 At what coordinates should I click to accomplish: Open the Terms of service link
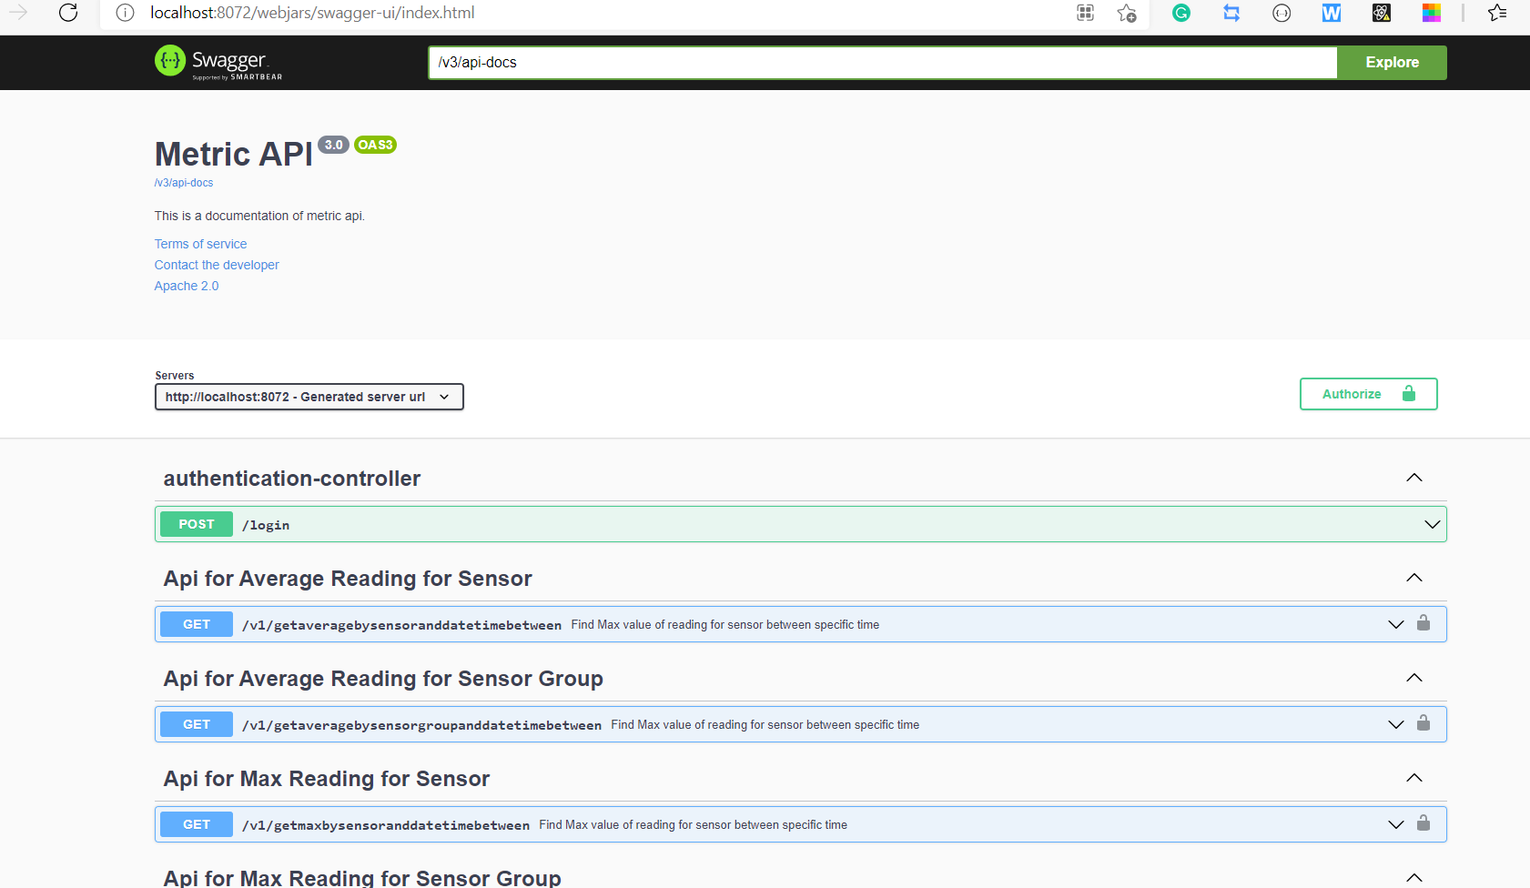(200, 244)
